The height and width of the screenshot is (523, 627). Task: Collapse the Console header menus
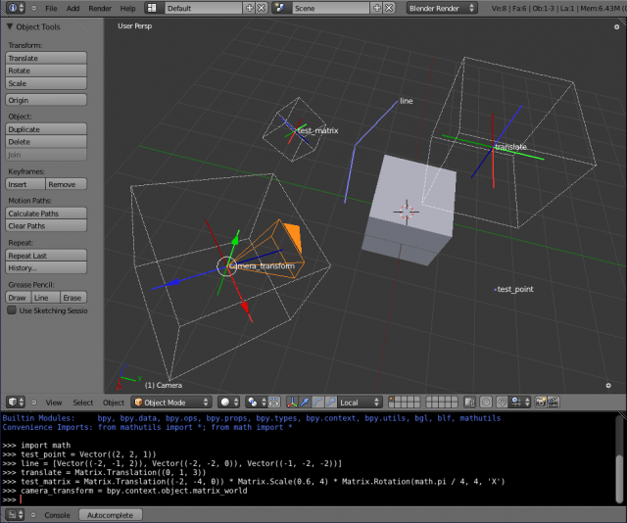[34, 515]
